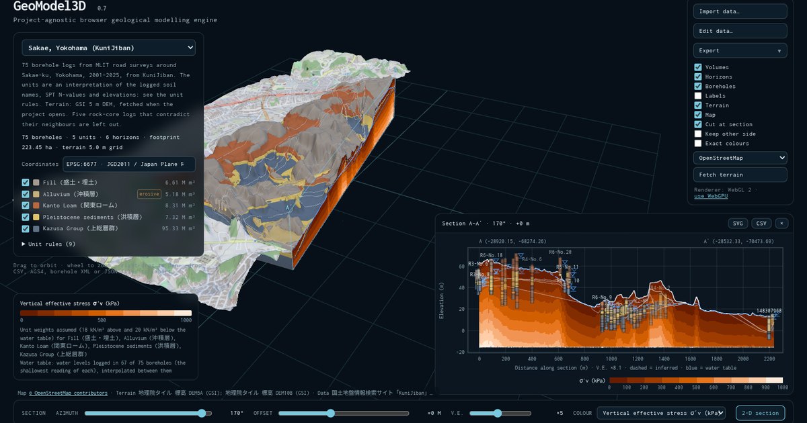Disable the Volumes checkbox
This screenshot has width=807, height=423.
click(x=698, y=67)
